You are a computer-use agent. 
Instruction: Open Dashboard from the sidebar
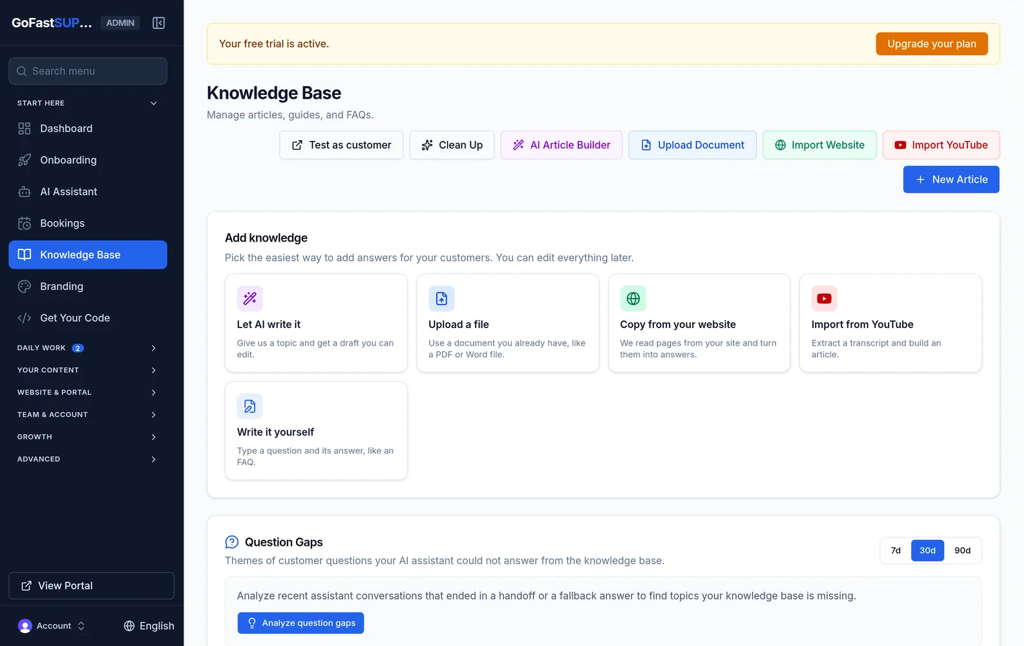(88, 129)
